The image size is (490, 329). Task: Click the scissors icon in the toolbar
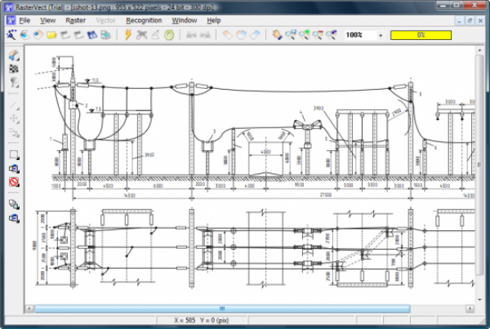point(141,35)
